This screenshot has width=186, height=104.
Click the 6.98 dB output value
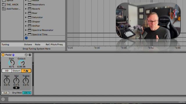pos(21,67)
